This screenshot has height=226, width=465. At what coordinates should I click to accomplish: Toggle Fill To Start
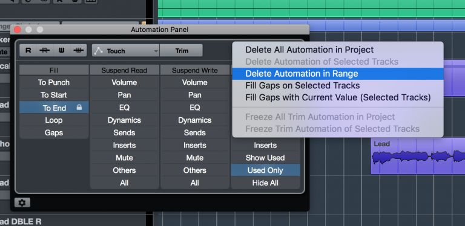click(x=54, y=95)
